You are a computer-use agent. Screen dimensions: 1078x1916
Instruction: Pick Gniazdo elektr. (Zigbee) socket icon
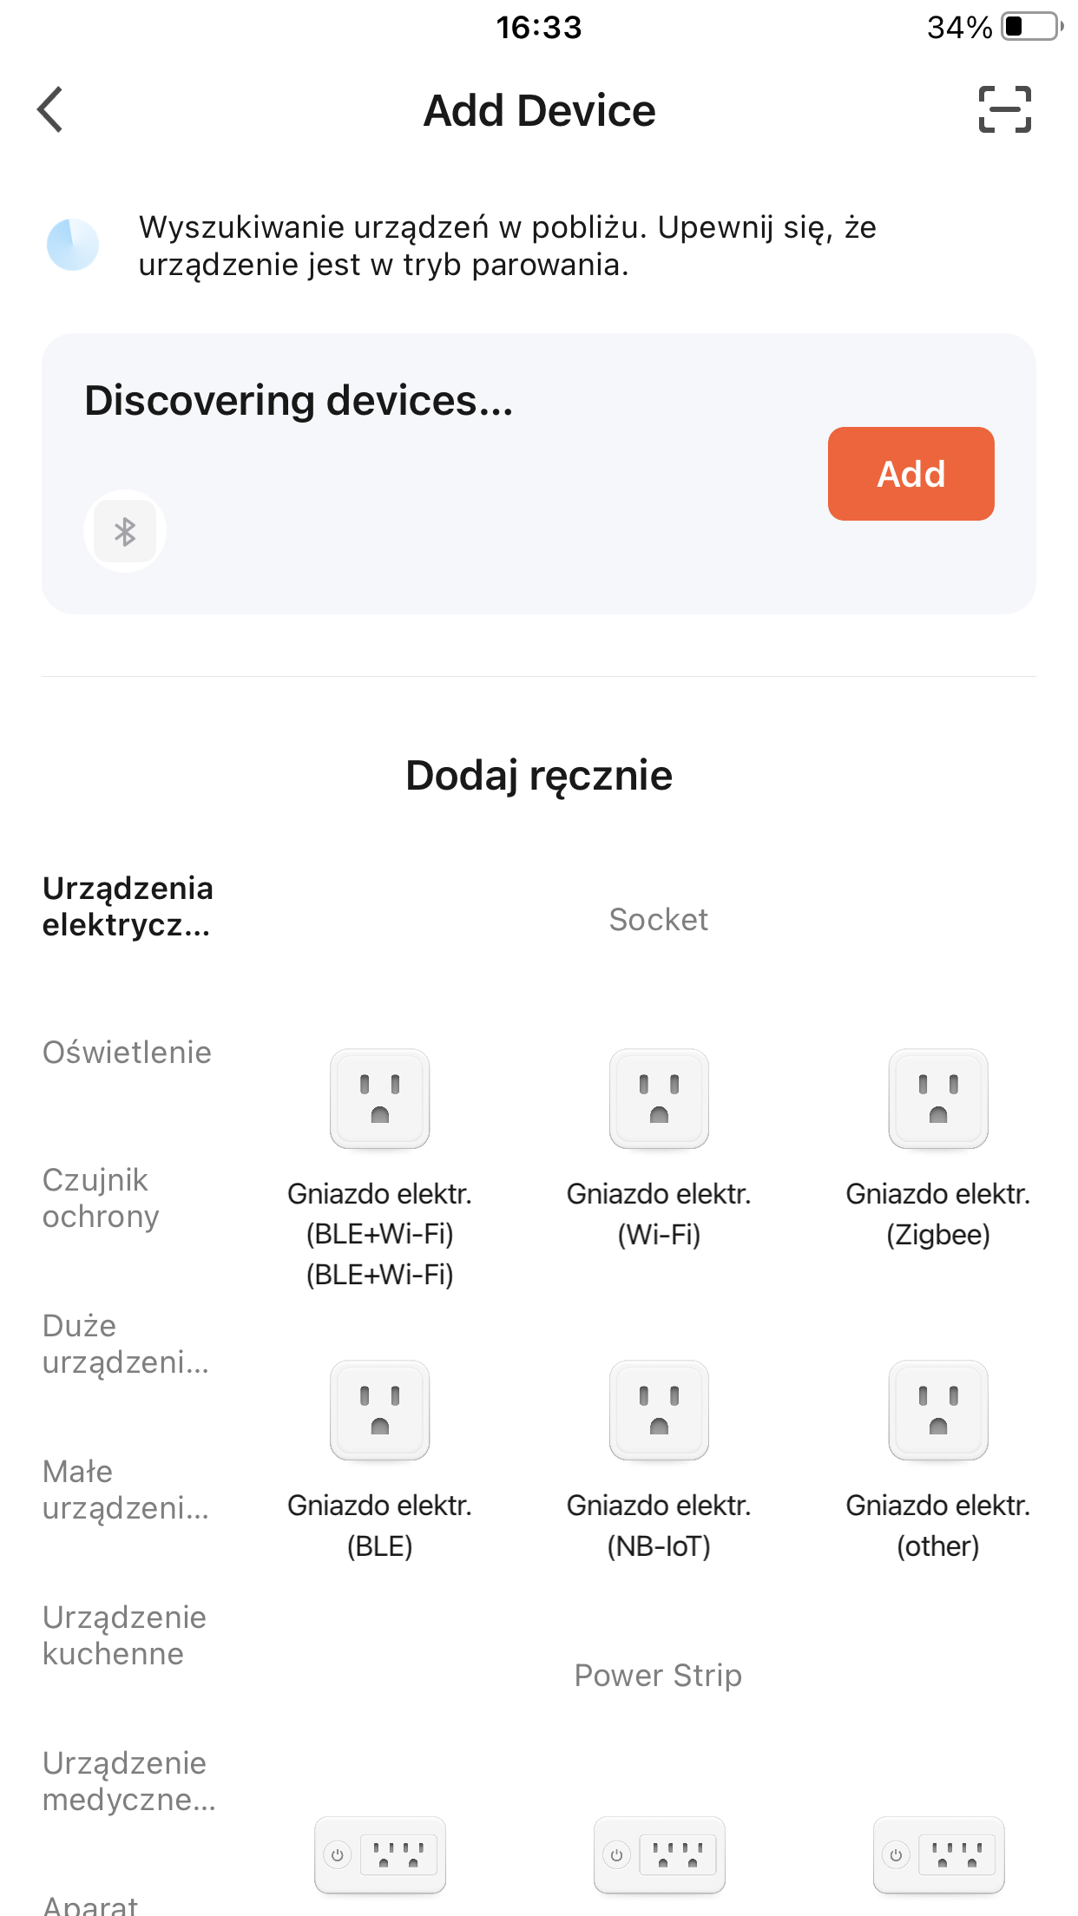937,1099
